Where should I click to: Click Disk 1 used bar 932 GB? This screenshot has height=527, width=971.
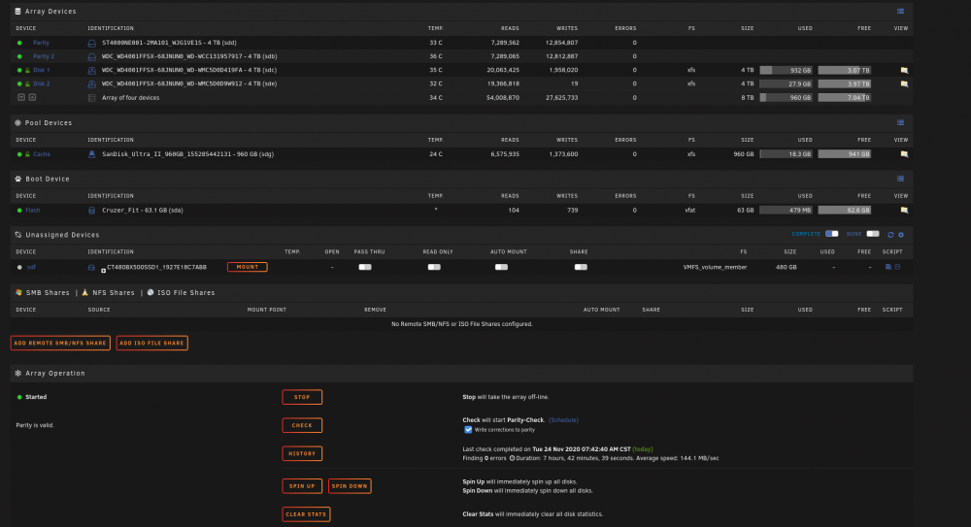point(786,70)
